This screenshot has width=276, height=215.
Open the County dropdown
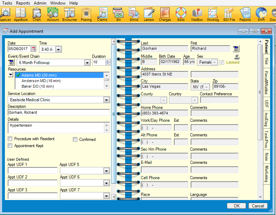click(x=163, y=100)
